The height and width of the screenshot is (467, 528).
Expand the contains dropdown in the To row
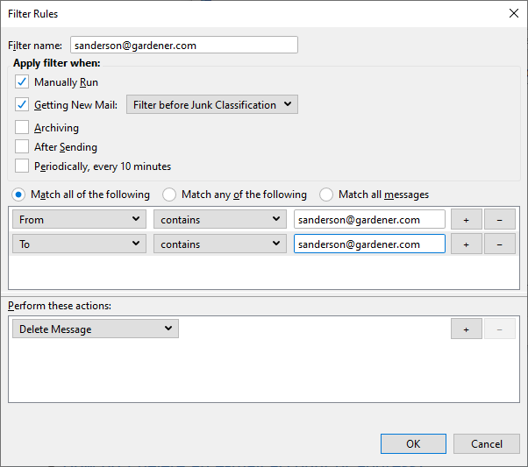click(x=220, y=244)
